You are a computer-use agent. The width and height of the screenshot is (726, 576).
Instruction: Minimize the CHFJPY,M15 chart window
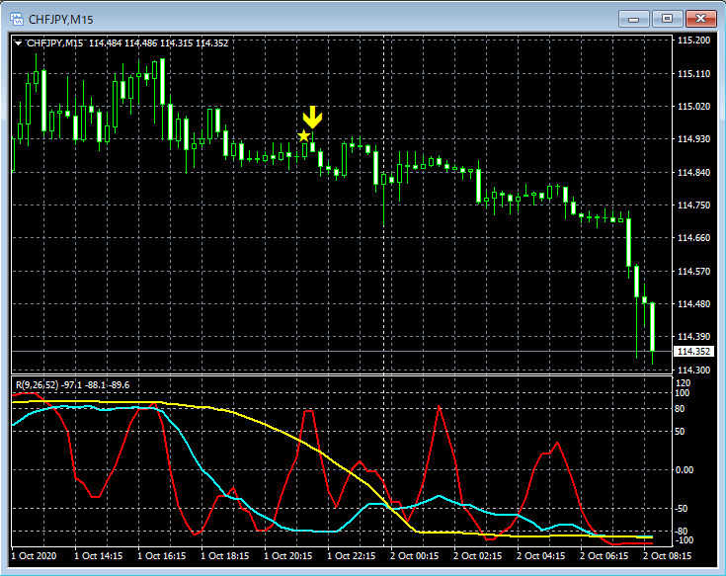633,19
